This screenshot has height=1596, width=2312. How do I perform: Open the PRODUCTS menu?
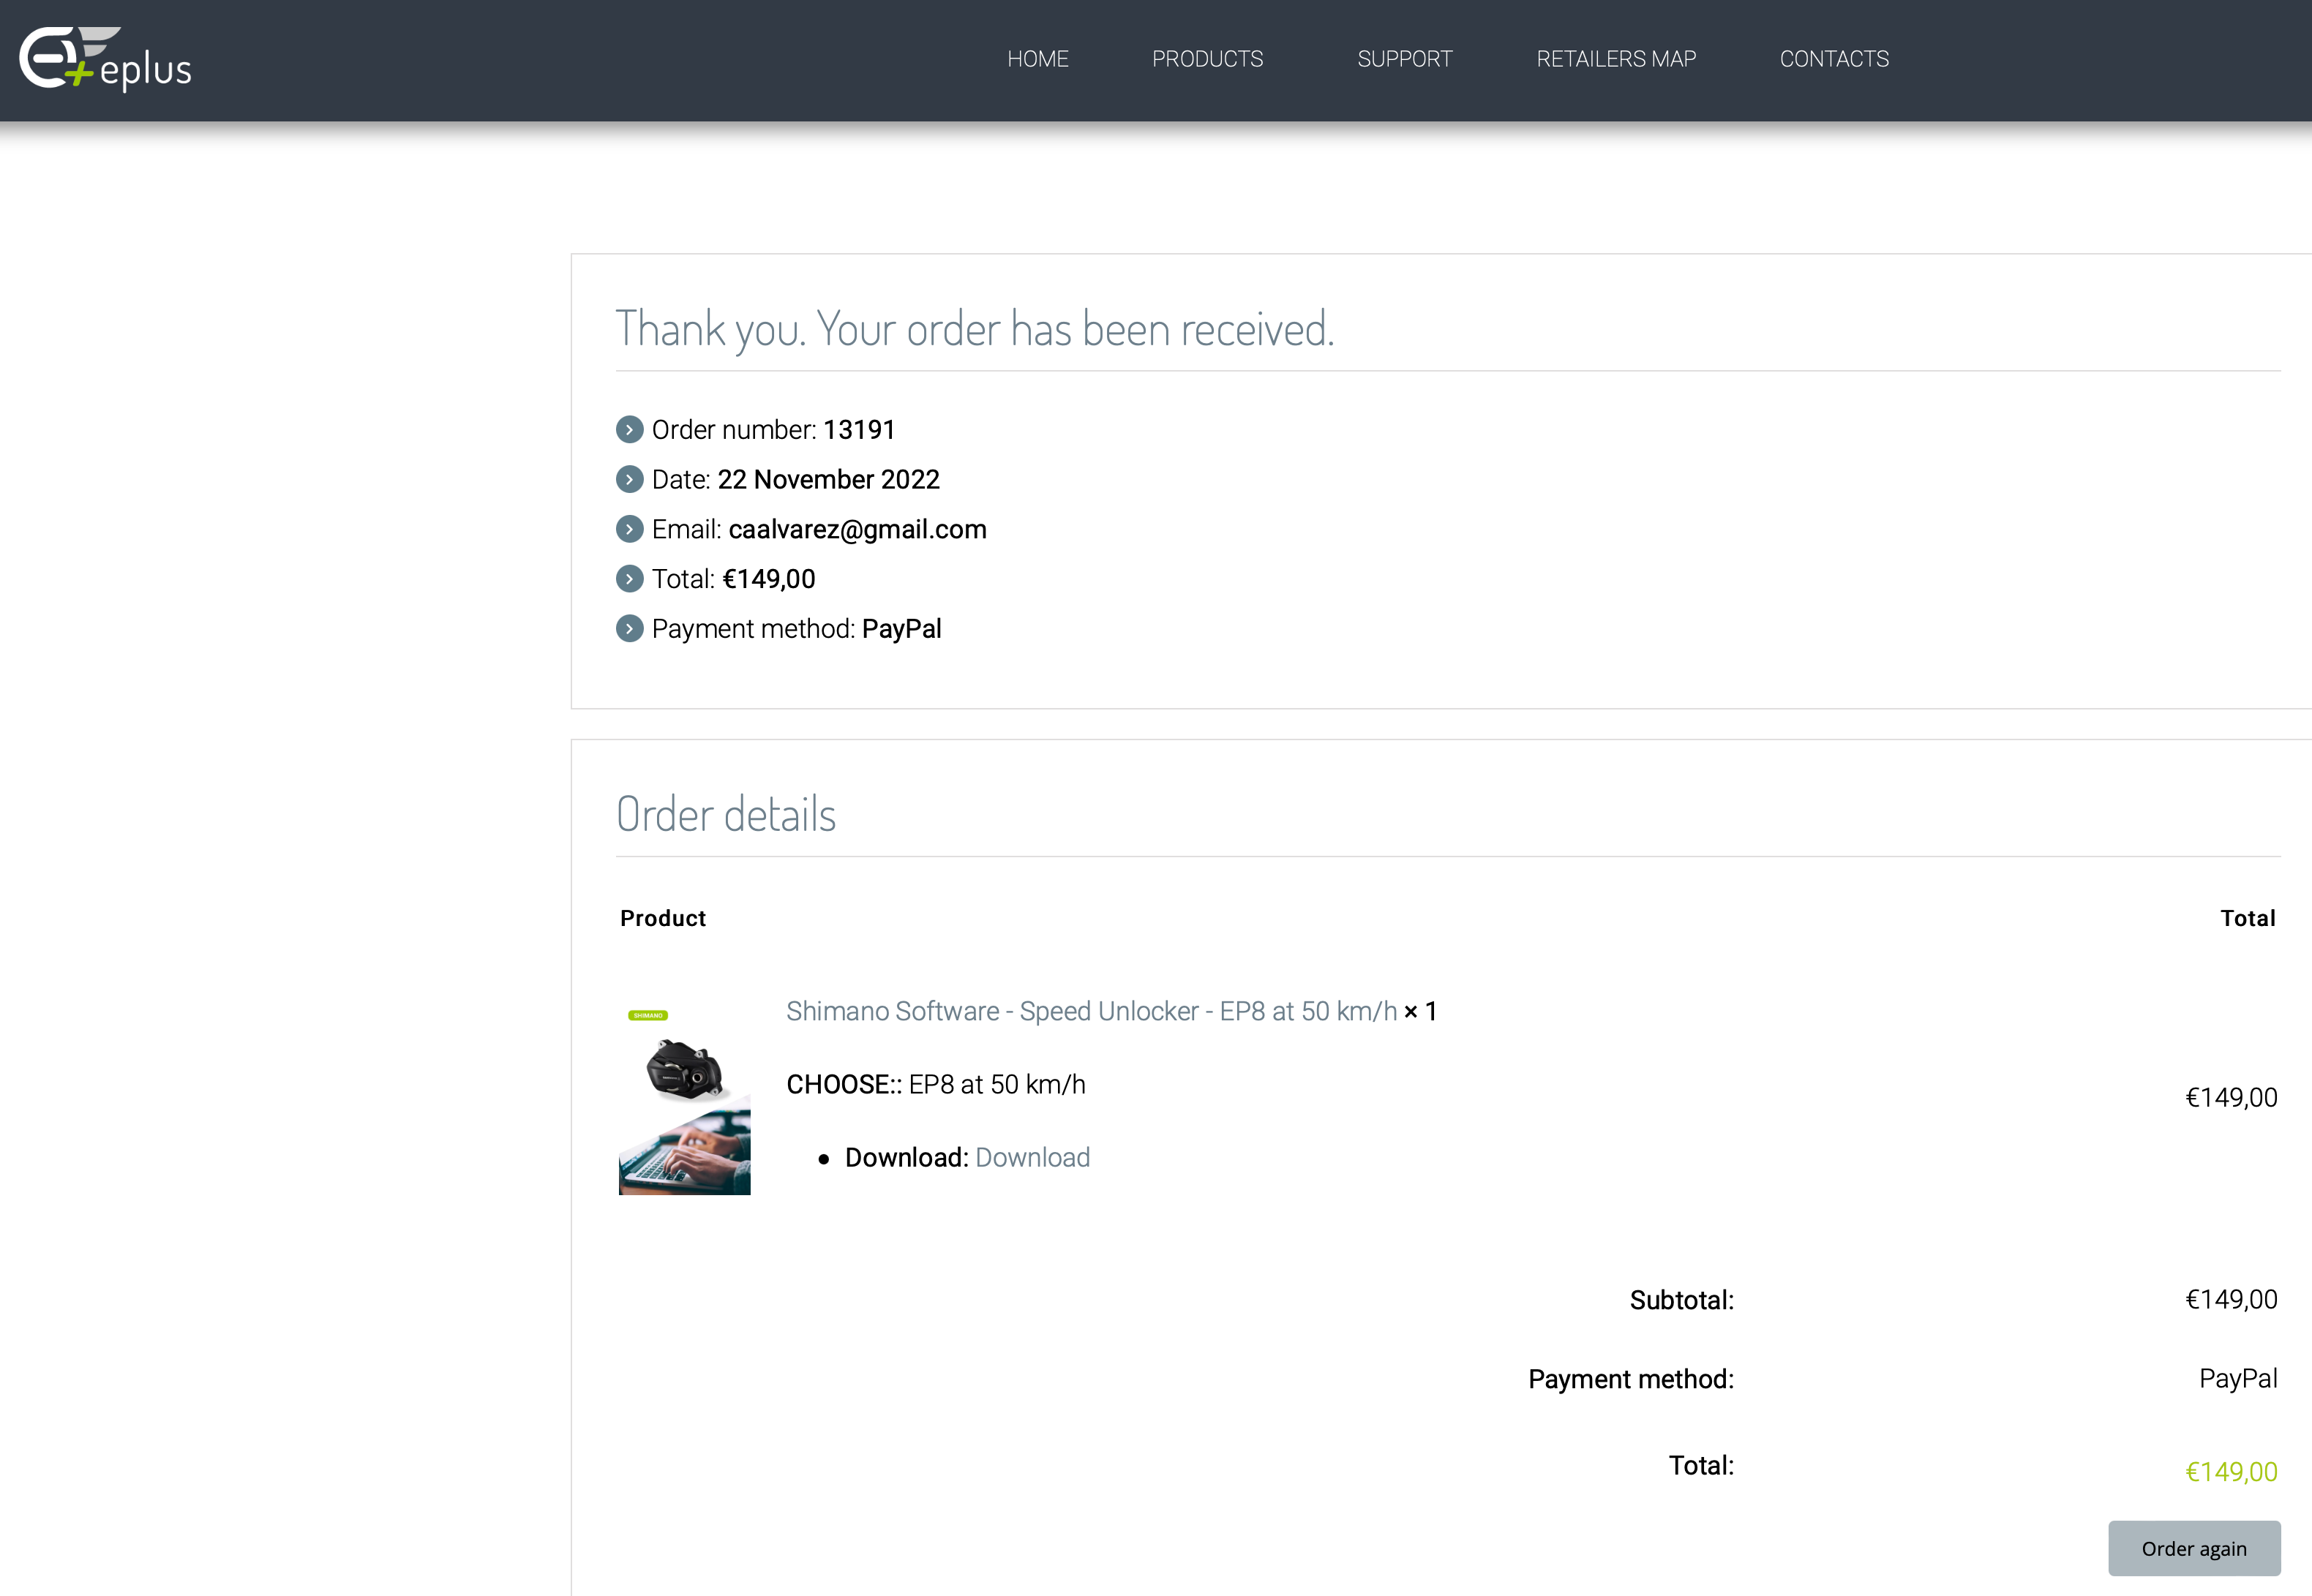(x=1207, y=59)
